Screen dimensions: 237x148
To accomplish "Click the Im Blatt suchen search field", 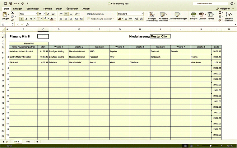I will (x=211, y=3).
